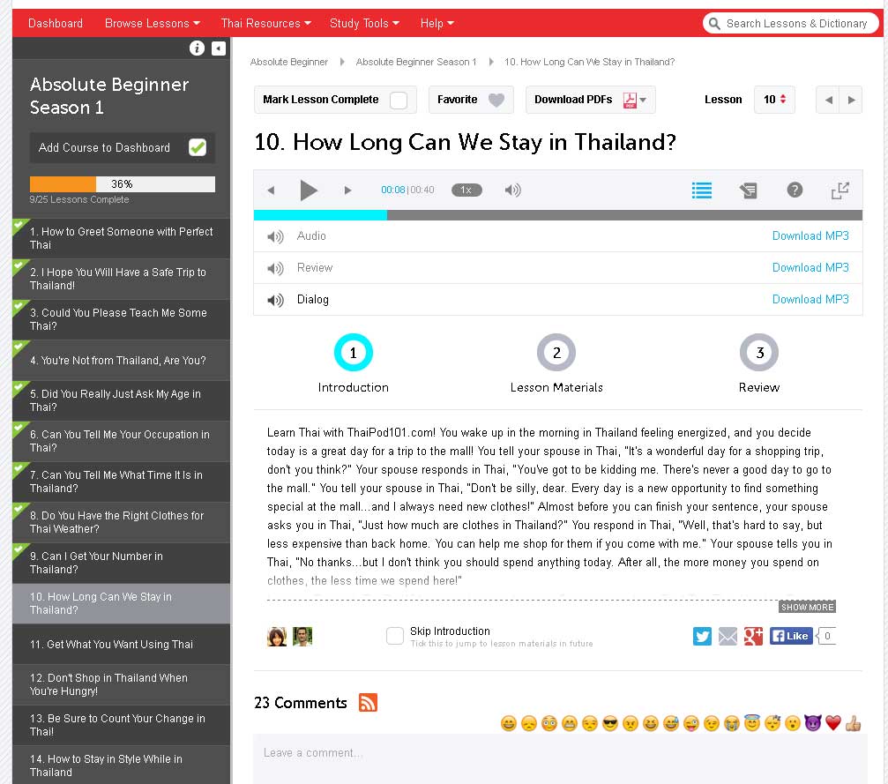Click the Leave a comment box
888x784 pixels.
(560, 759)
